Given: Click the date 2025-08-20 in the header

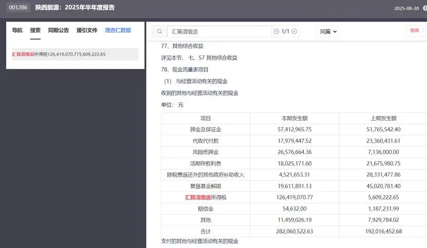Looking at the screenshot, I should 406,8.
